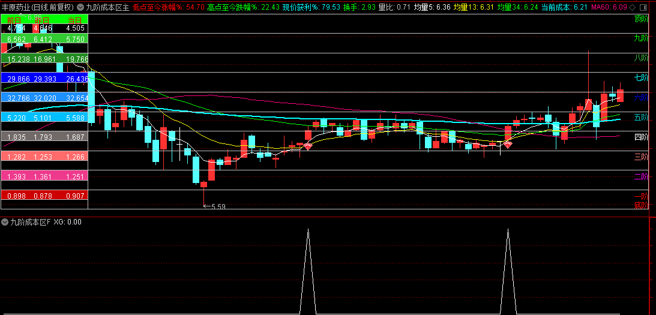
Task: Click the 六阶 level label
Action: tap(641, 97)
